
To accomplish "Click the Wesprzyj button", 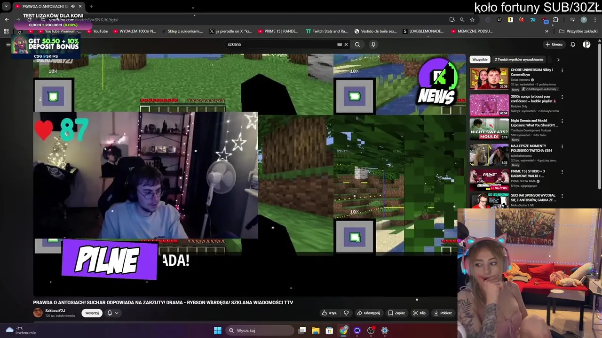I will [92, 313].
